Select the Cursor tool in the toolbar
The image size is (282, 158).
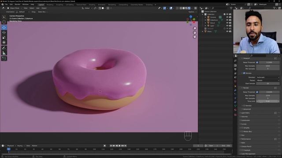(4, 22)
